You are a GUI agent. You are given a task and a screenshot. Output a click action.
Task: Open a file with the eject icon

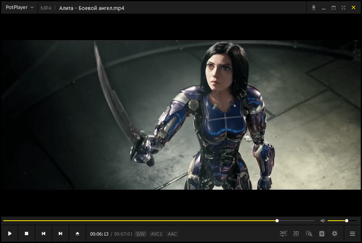coord(77,233)
